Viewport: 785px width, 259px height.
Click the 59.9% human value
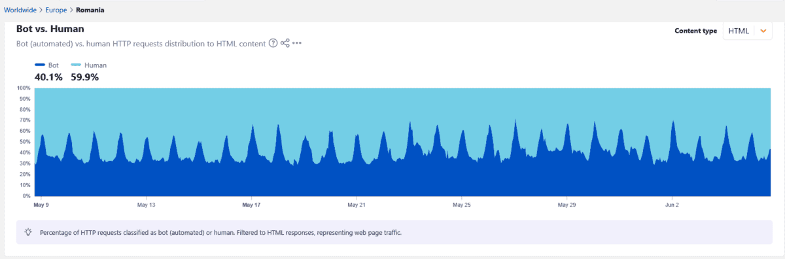tap(84, 77)
